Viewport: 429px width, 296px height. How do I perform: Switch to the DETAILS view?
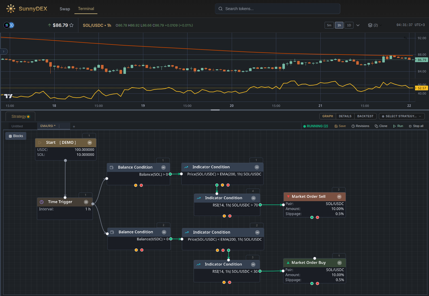[x=345, y=116]
